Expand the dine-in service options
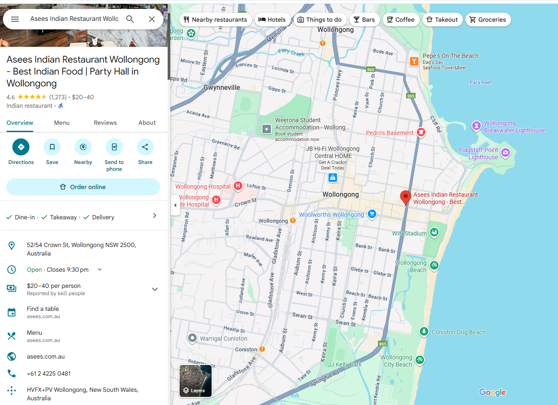 point(154,216)
